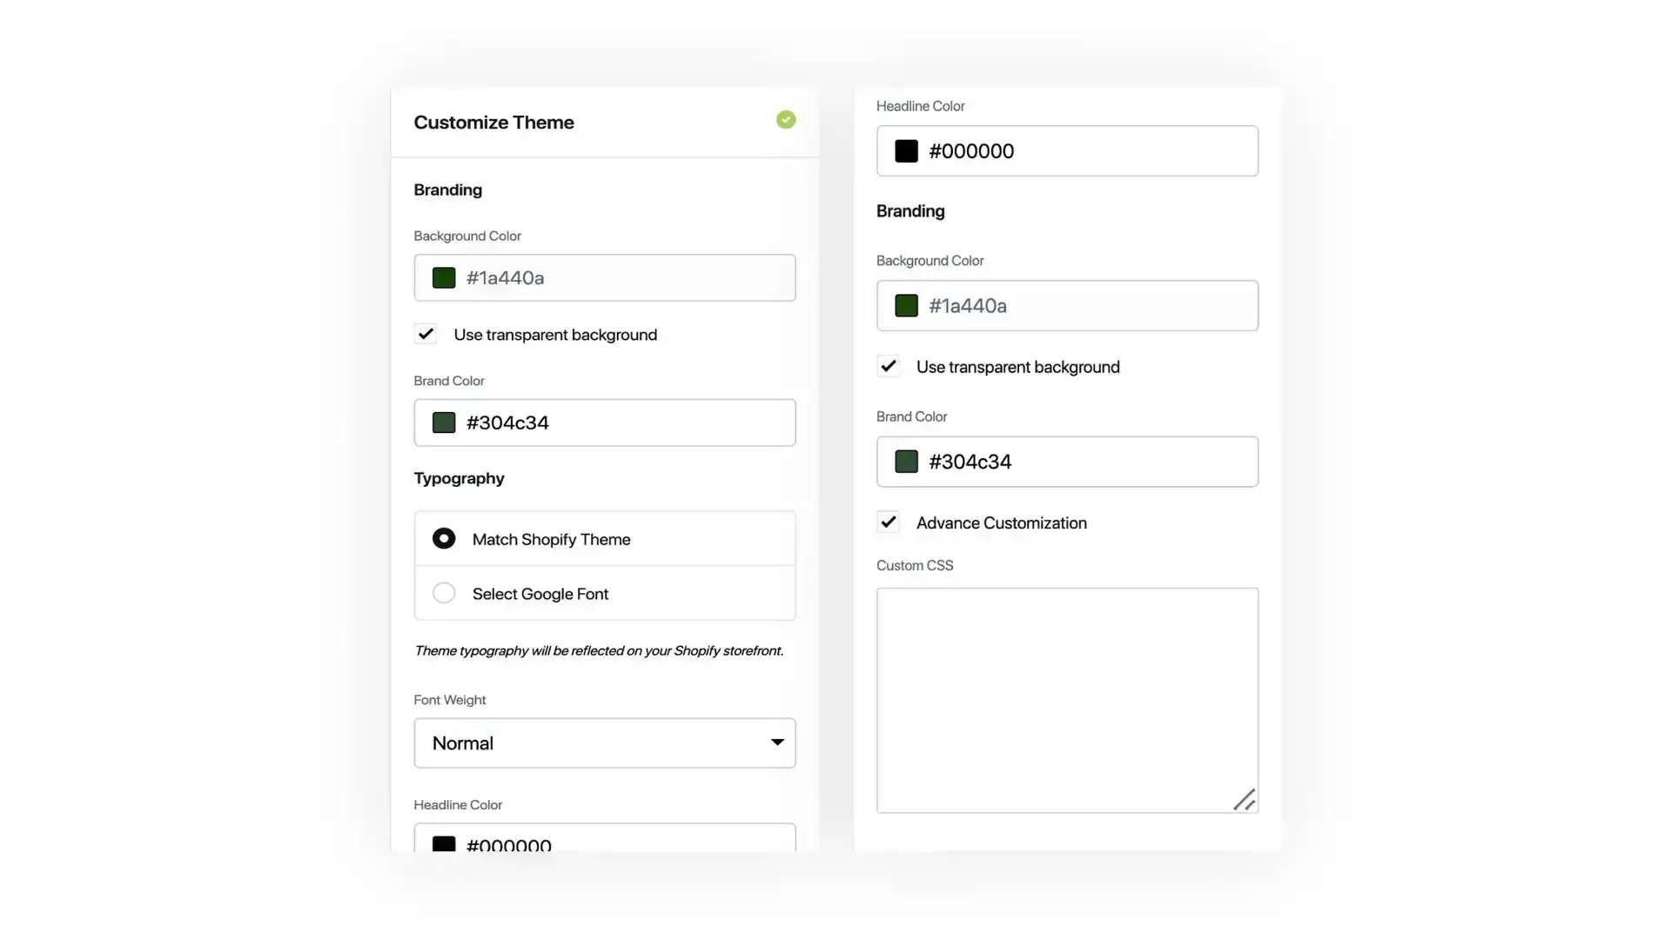
Task: Click the Customize Theme title
Action: pyautogui.click(x=493, y=123)
